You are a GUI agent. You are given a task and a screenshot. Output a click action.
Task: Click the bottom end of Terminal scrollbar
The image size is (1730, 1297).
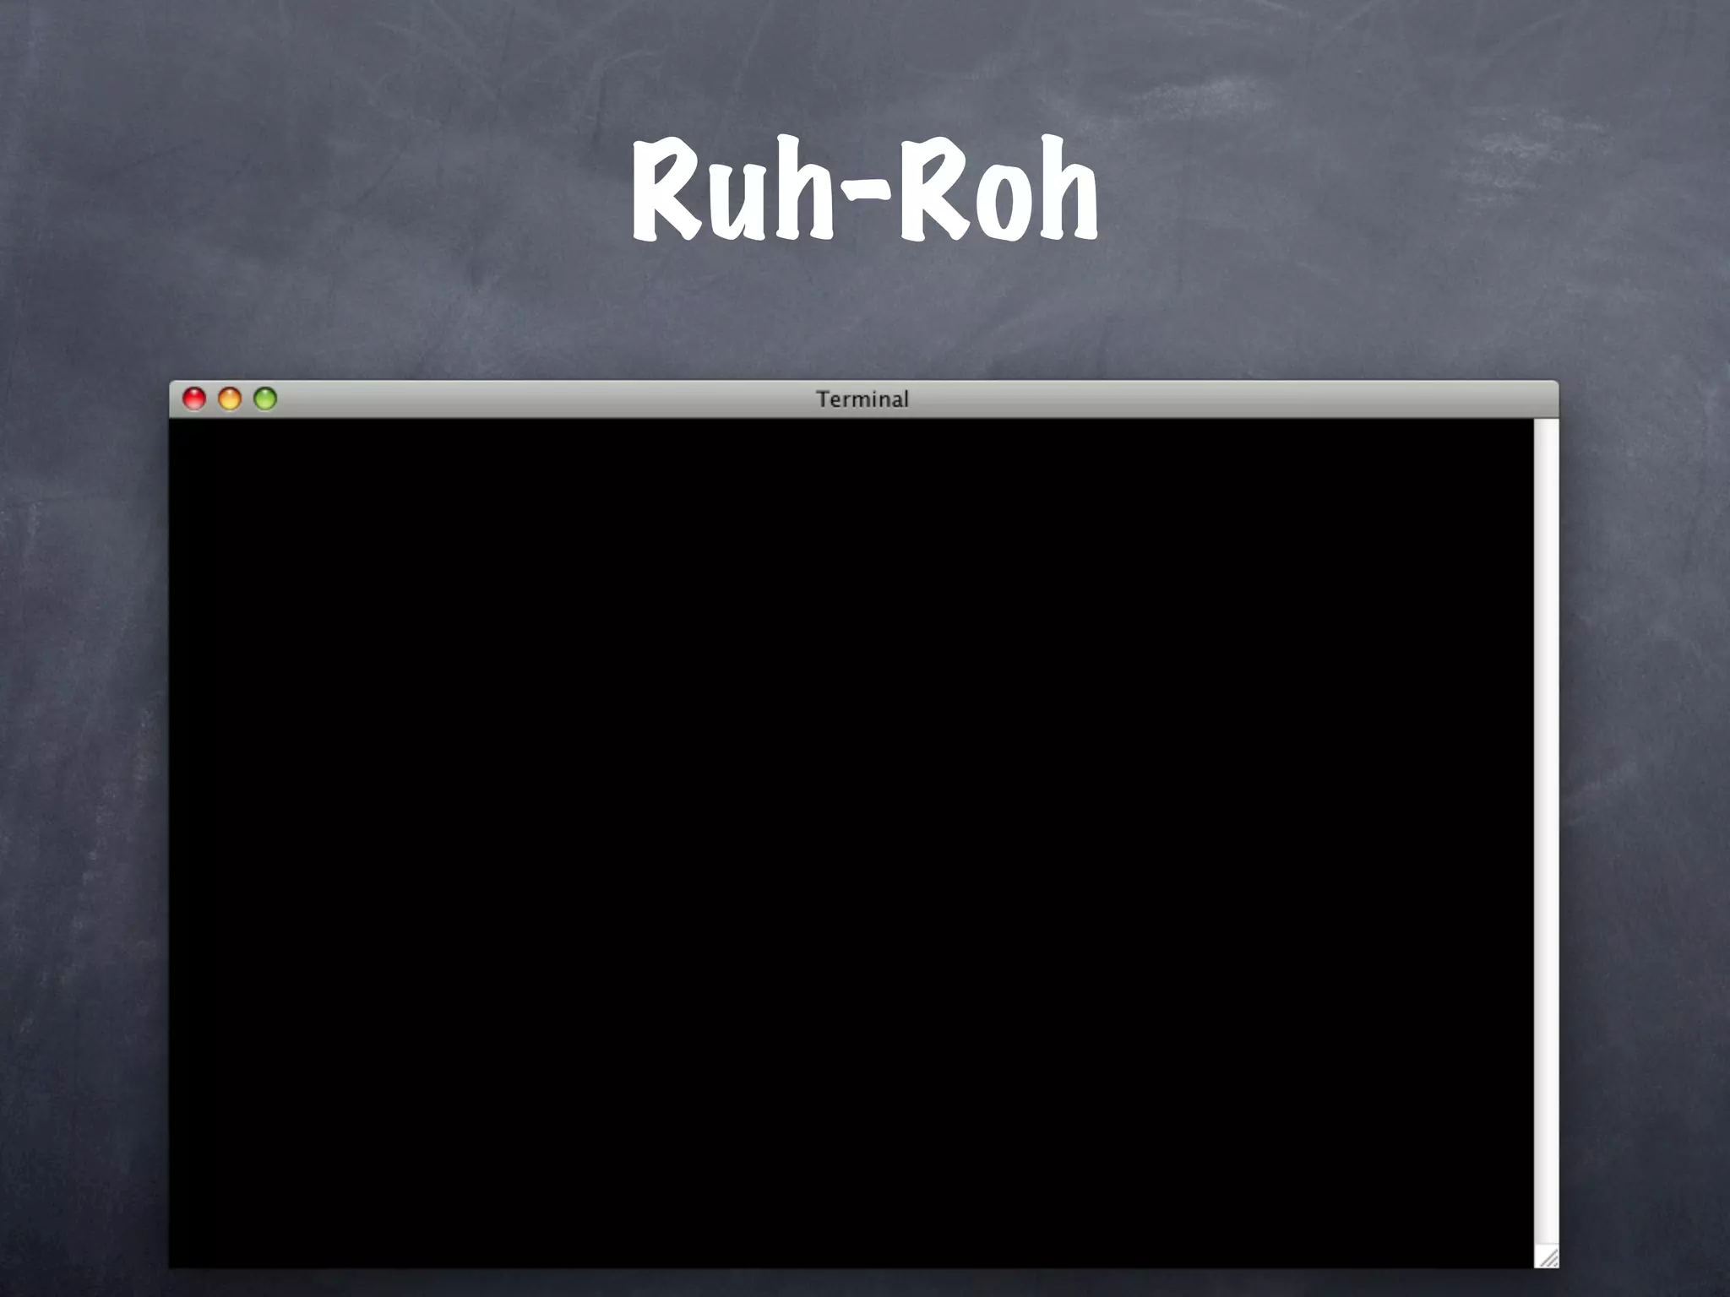pos(1546,1233)
